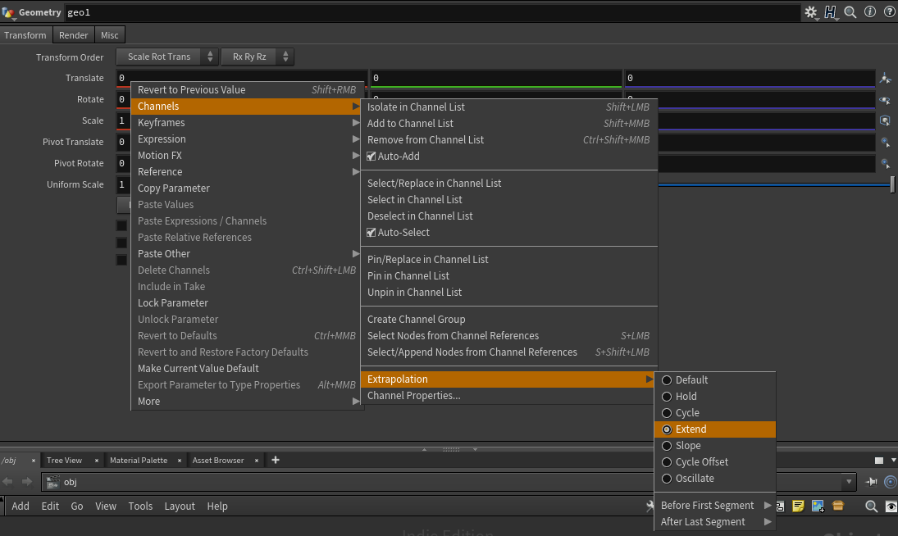Viewport: 898px width, 536px height.
Task: Toggle the Auto-Select checkbox
Action: [x=372, y=232]
